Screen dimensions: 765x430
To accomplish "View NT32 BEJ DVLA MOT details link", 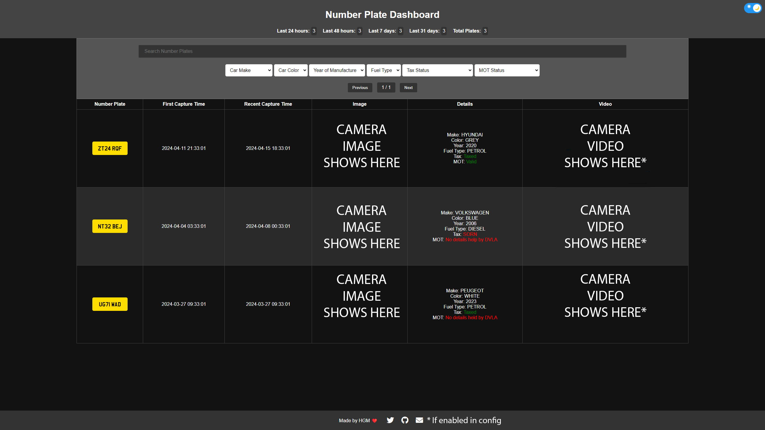I will (471, 239).
